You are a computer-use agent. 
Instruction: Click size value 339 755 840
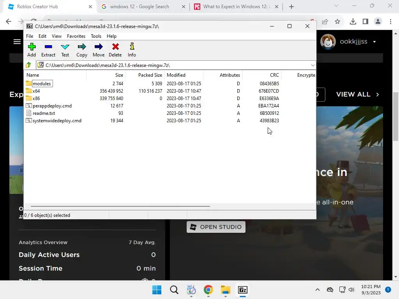(x=111, y=98)
